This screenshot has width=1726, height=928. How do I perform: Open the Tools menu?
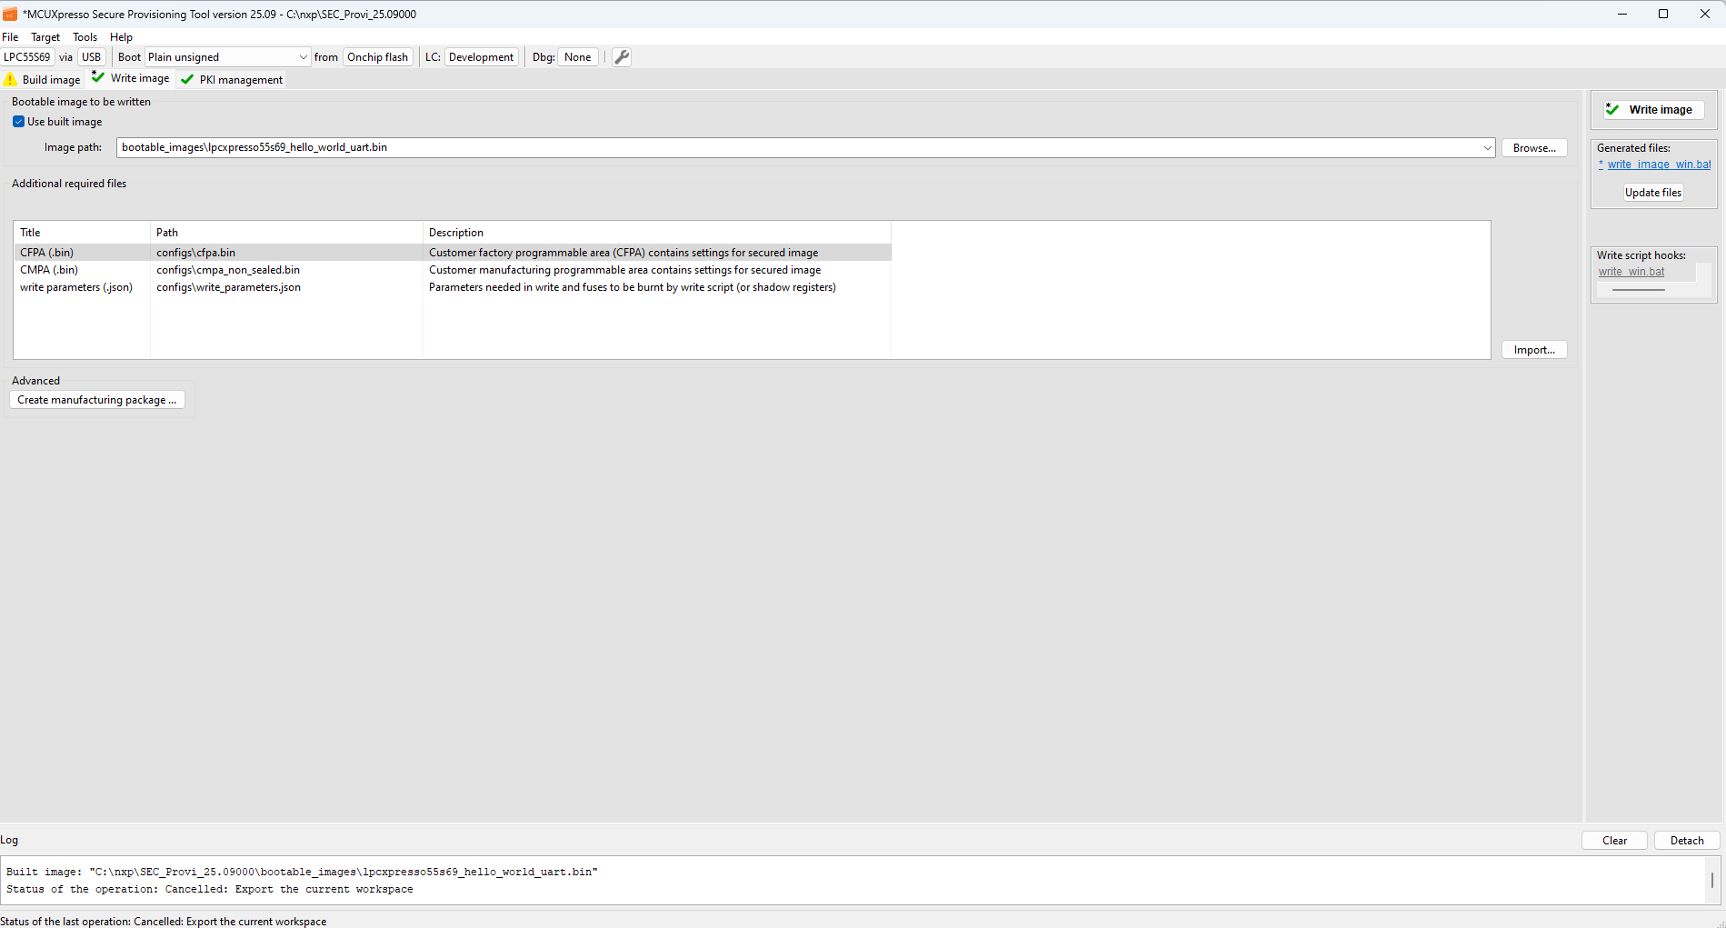click(85, 37)
